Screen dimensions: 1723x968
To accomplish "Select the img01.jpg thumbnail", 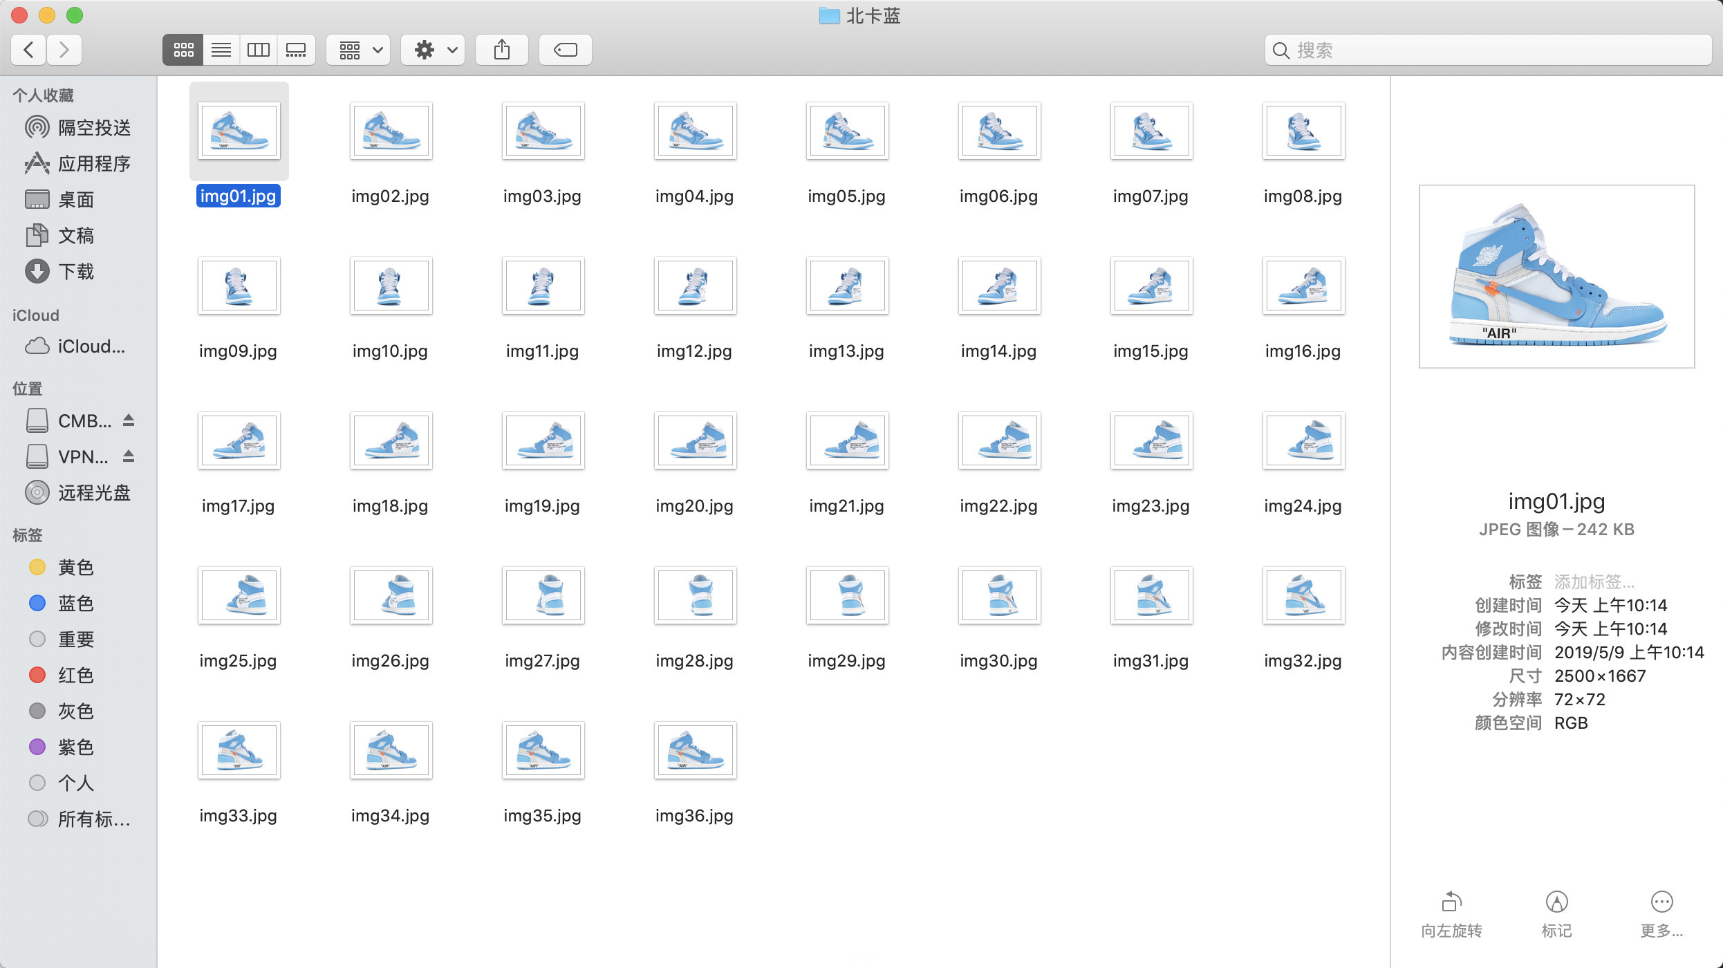I will click(x=239, y=131).
